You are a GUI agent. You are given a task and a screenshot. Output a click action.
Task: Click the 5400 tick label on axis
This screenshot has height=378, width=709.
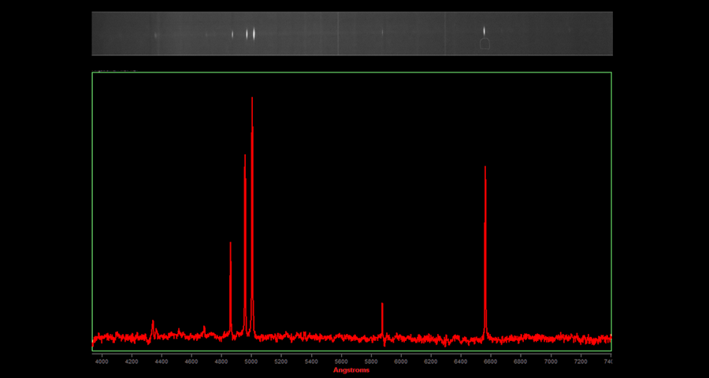tap(311, 361)
